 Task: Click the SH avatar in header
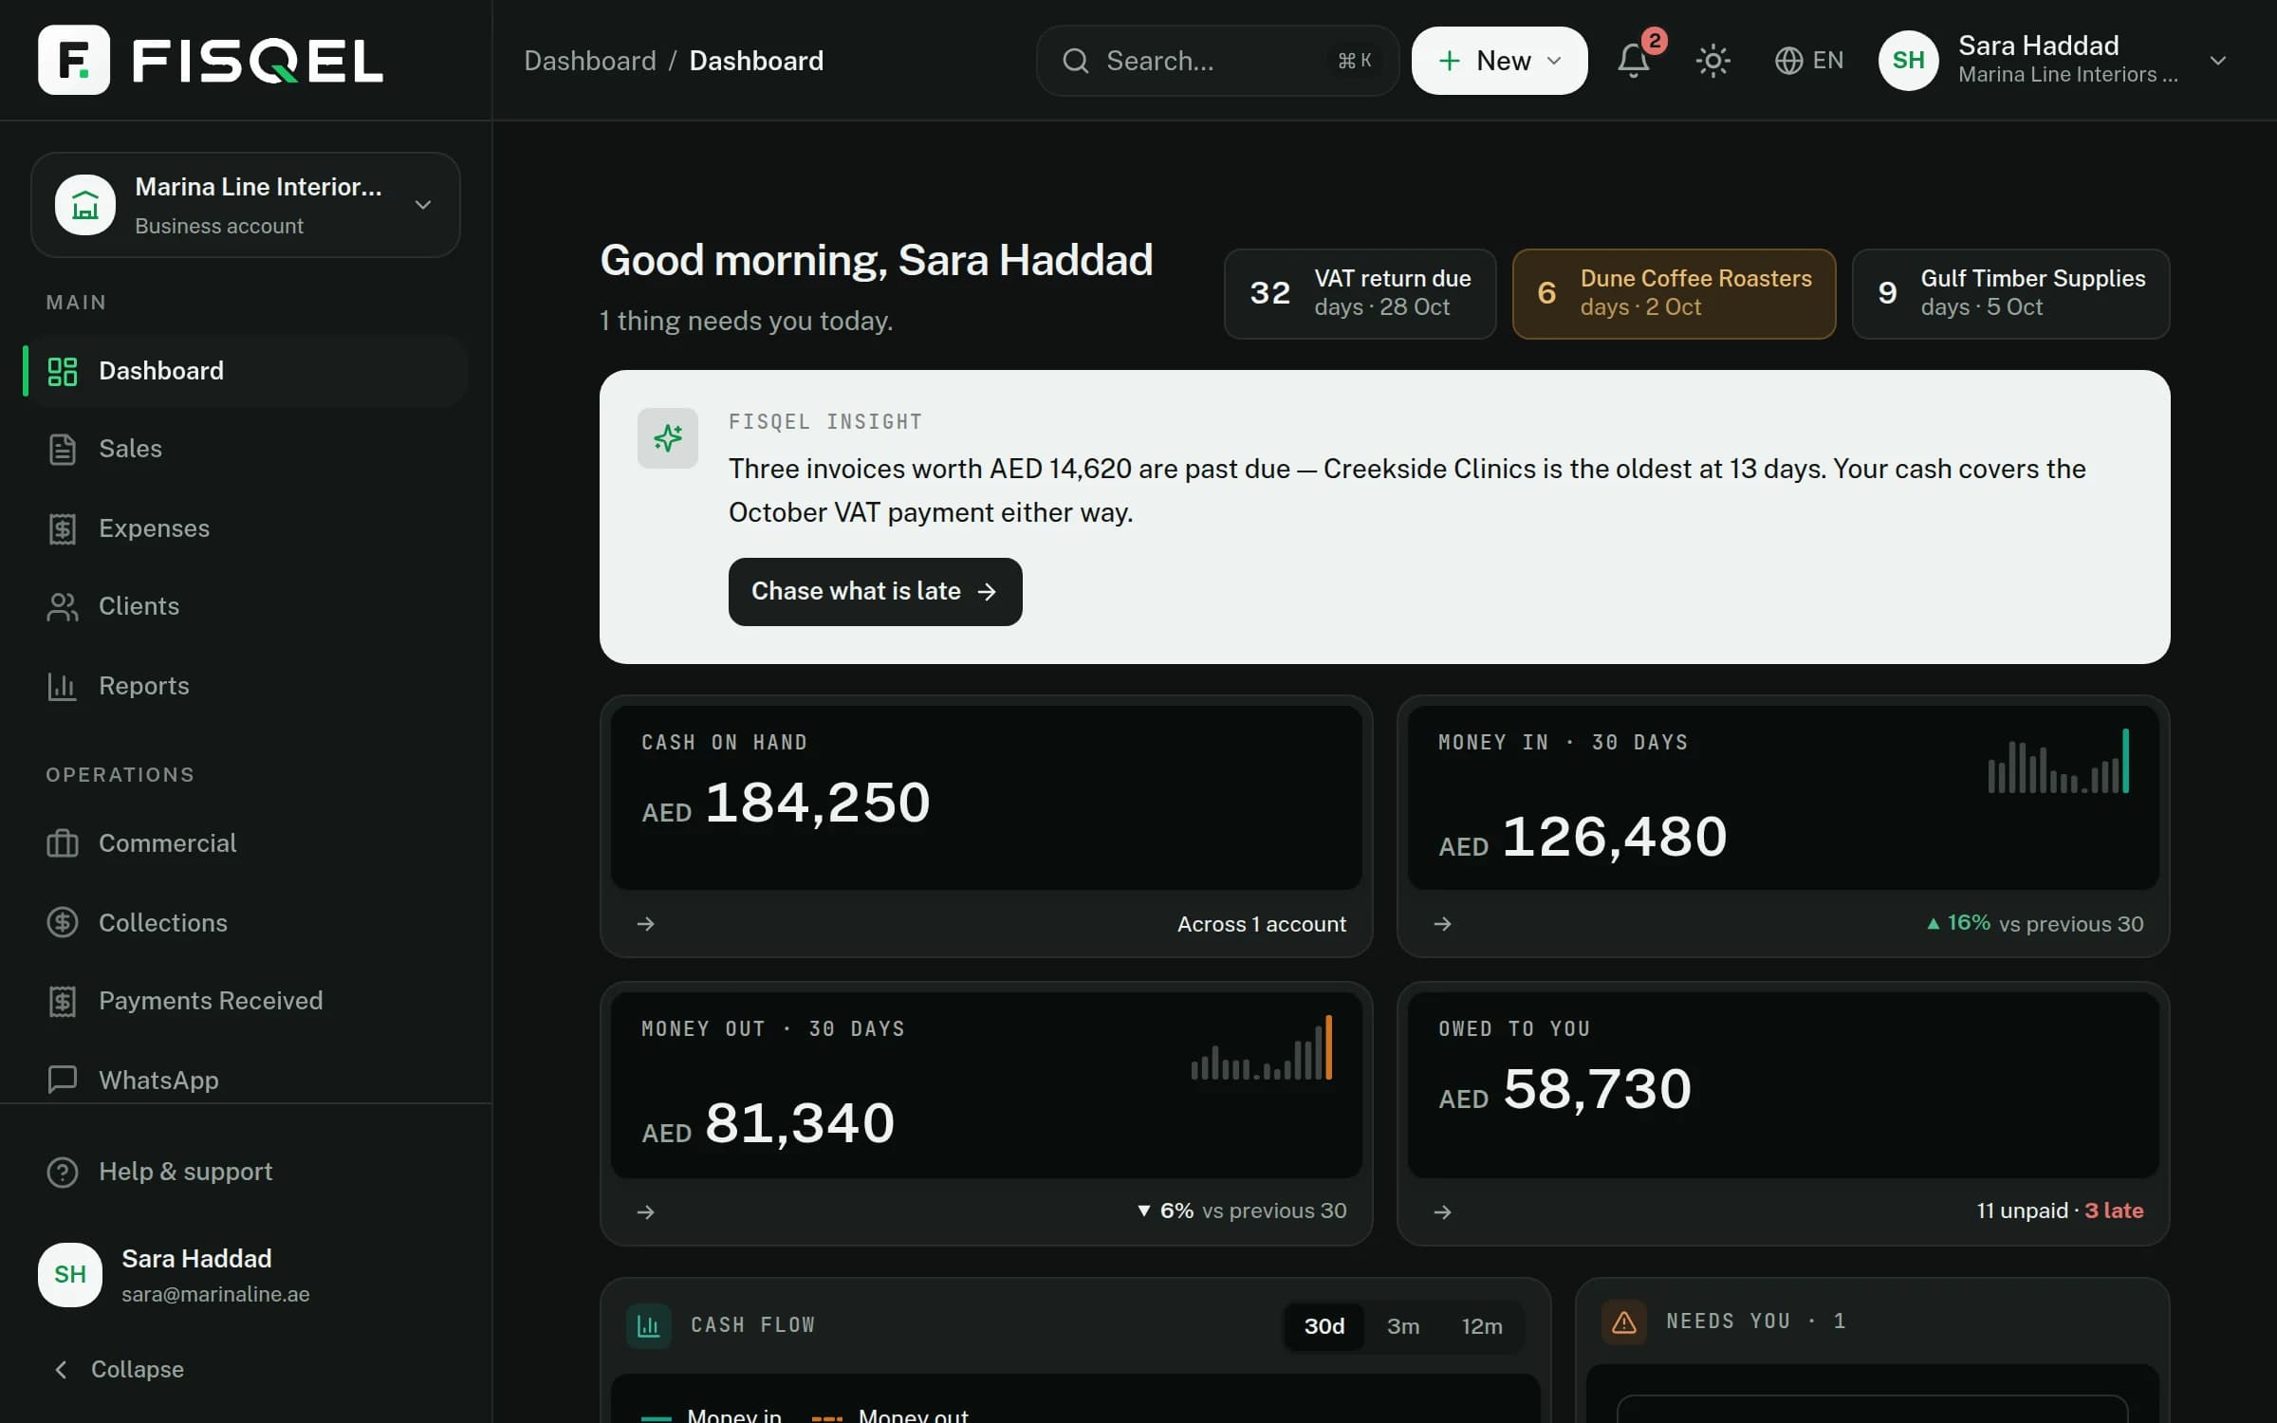pyautogui.click(x=1908, y=61)
